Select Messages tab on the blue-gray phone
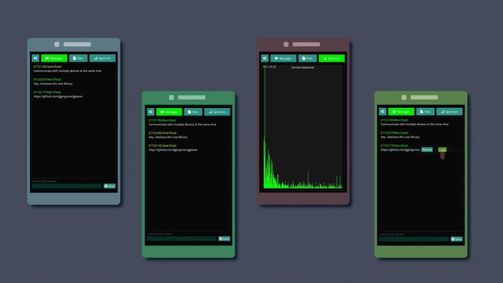Image resolution: width=503 pixels, height=283 pixels. [x=54, y=58]
